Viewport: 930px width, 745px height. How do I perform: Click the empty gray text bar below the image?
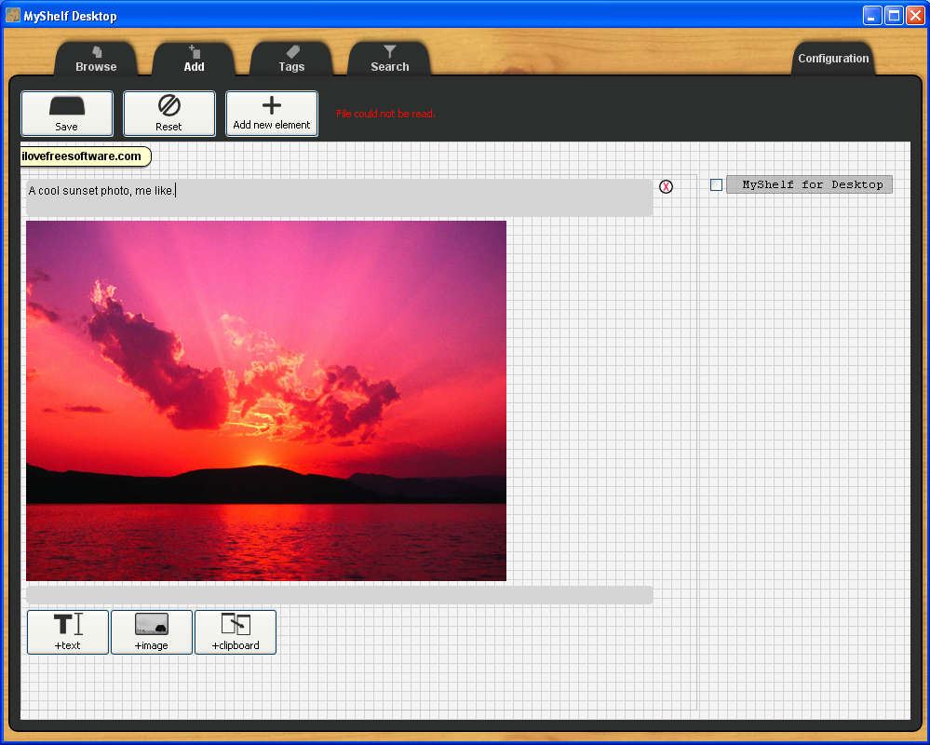click(339, 595)
